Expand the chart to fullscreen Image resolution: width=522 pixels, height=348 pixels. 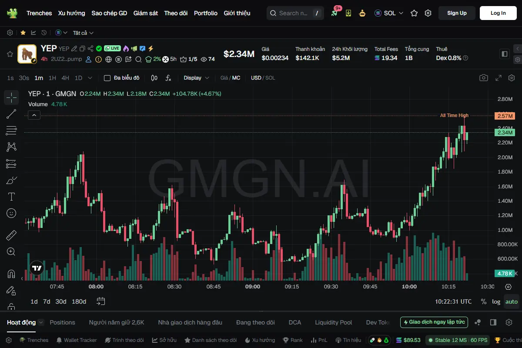click(x=499, y=78)
